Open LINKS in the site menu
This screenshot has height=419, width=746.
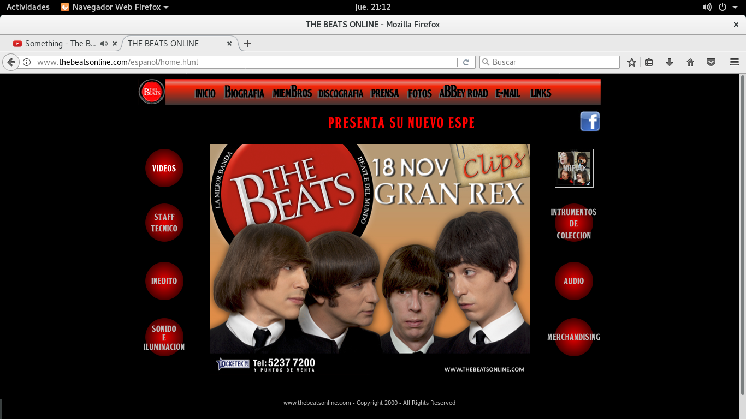(x=541, y=93)
